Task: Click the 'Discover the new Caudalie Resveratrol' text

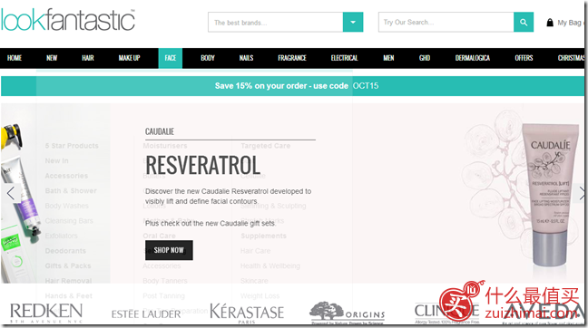Action: pyautogui.click(x=228, y=197)
